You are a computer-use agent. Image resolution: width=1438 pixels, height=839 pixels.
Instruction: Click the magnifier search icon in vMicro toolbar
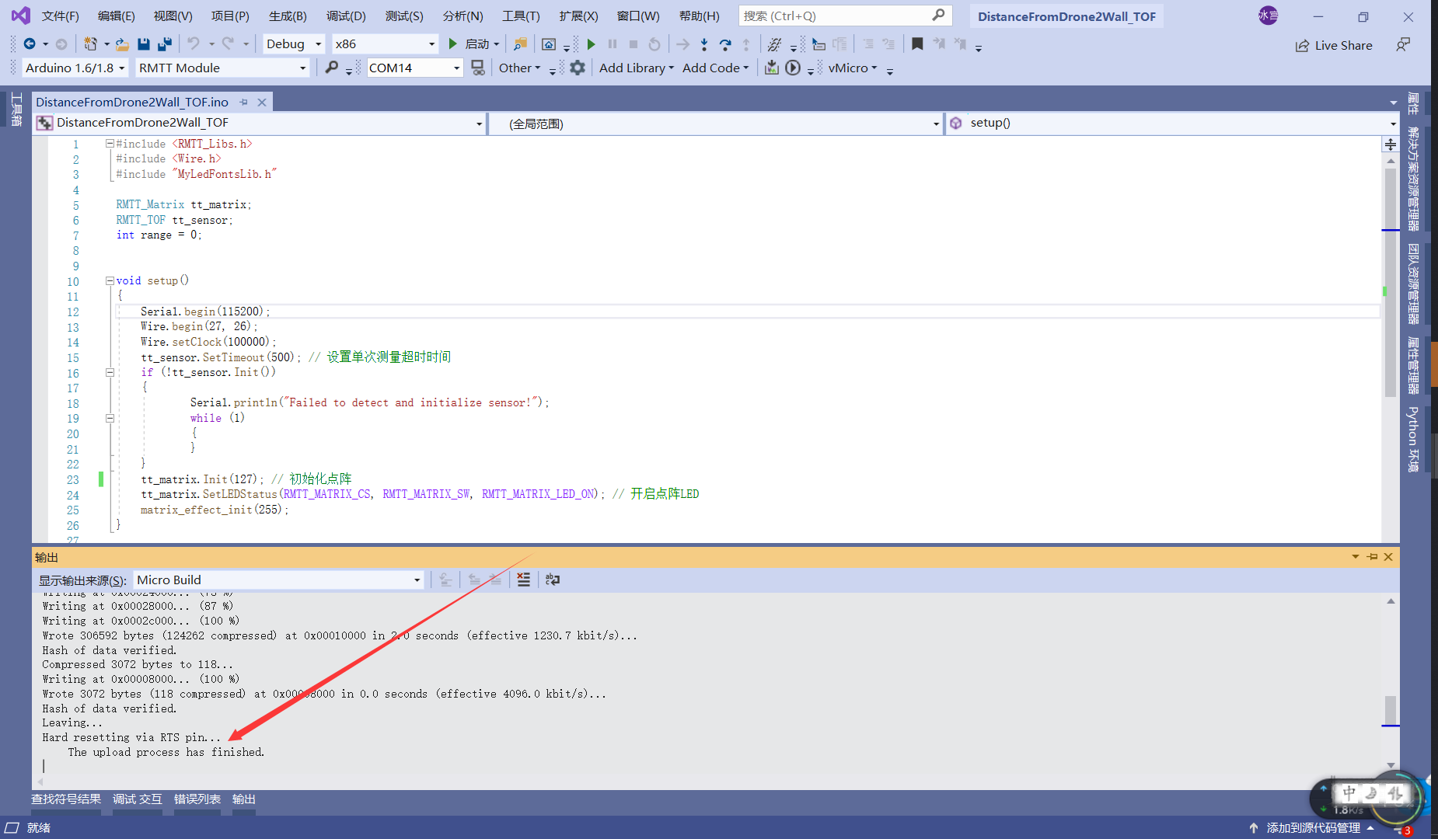[x=332, y=68]
